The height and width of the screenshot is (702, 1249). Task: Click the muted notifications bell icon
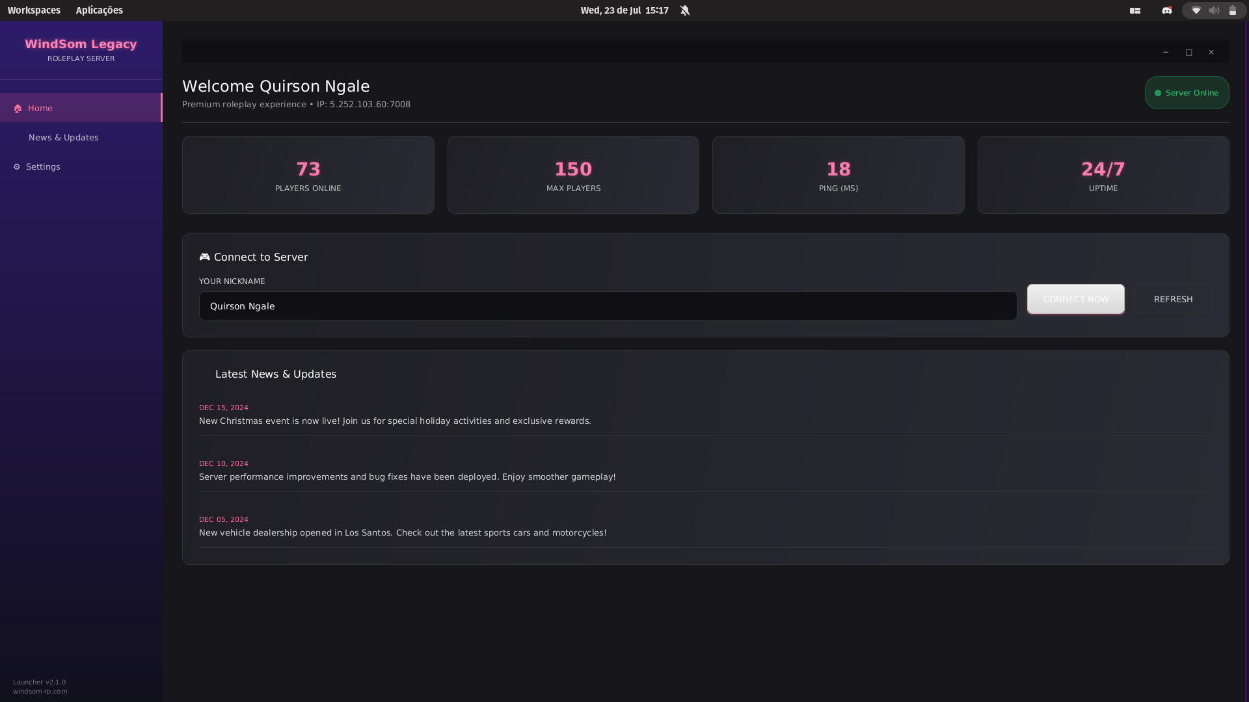[685, 10]
